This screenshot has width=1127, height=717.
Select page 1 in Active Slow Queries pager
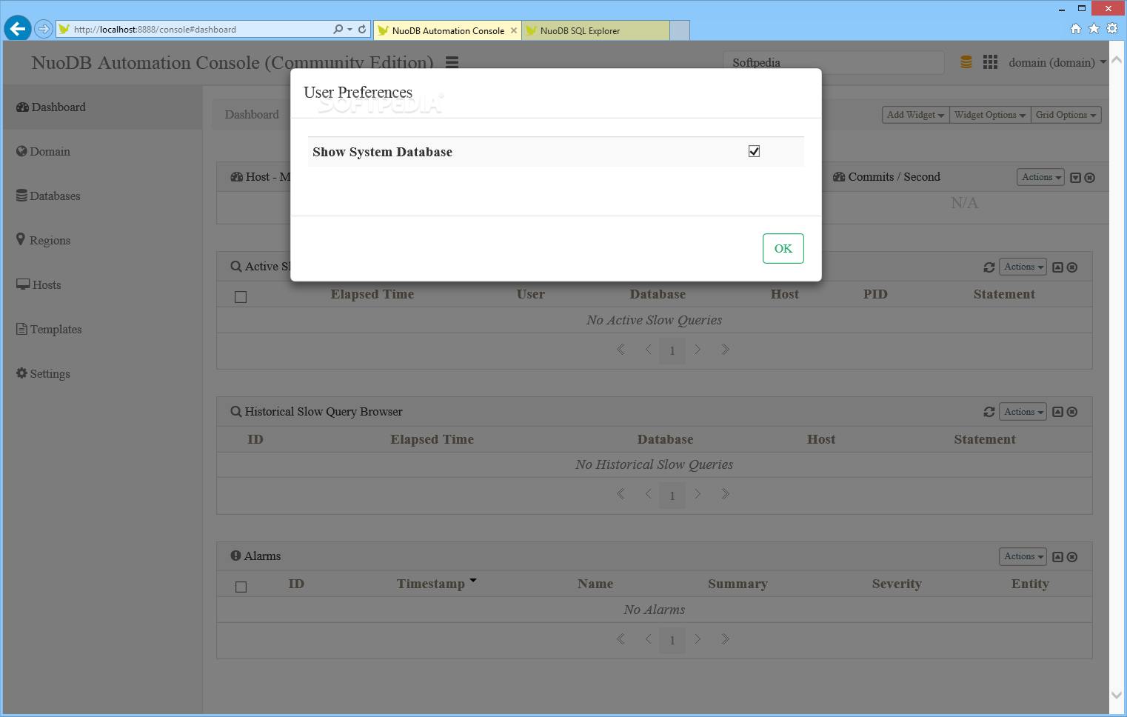672,350
